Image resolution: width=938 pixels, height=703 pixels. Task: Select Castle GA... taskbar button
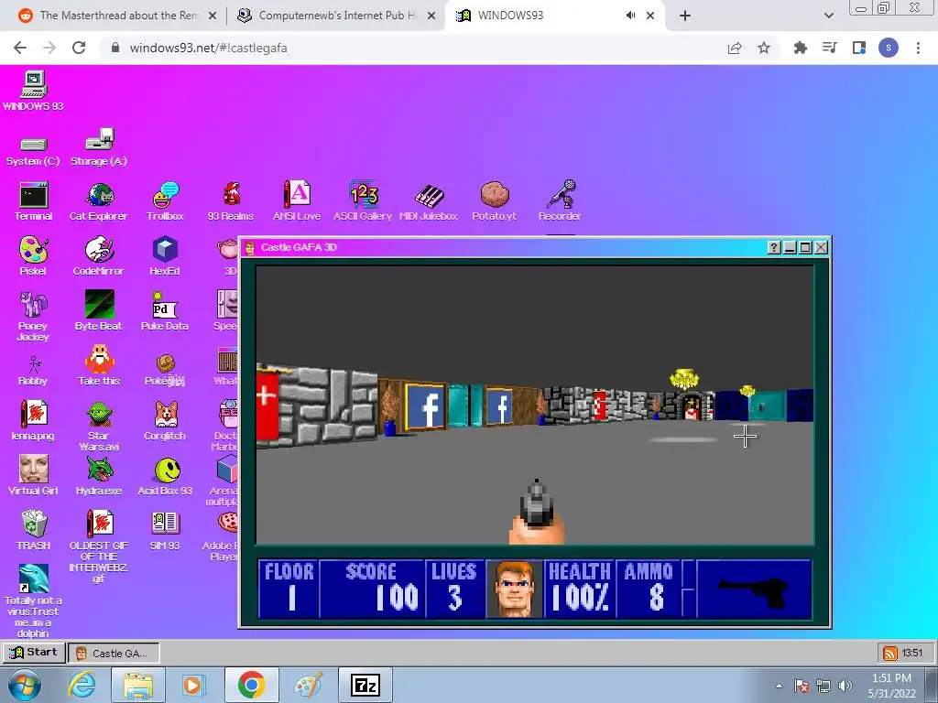pos(115,653)
